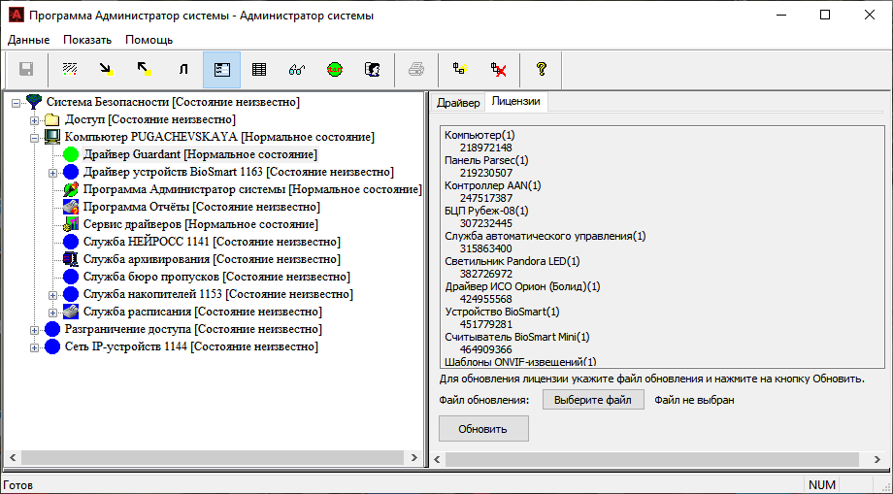Select Служба архивирования in the tree
This screenshot has width=893, height=494.
146,259
